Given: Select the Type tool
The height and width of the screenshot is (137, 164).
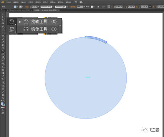Looking at the screenshot, I should click(3, 29).
